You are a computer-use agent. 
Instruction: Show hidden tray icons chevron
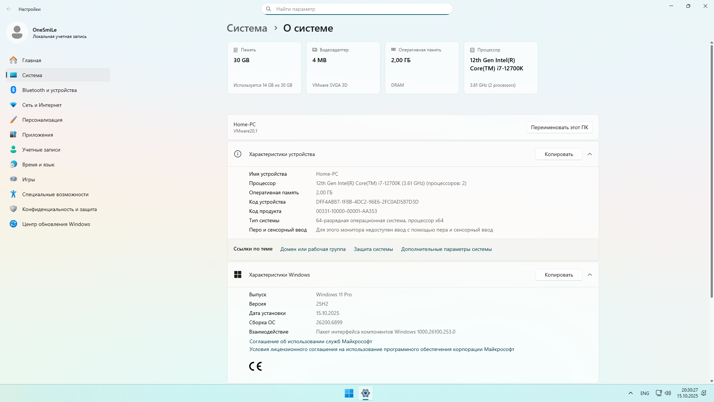[631, 393]
